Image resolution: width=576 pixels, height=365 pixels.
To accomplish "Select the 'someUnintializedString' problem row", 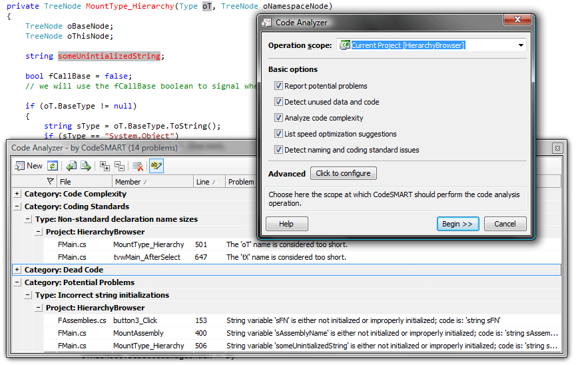I will (302, 346).
